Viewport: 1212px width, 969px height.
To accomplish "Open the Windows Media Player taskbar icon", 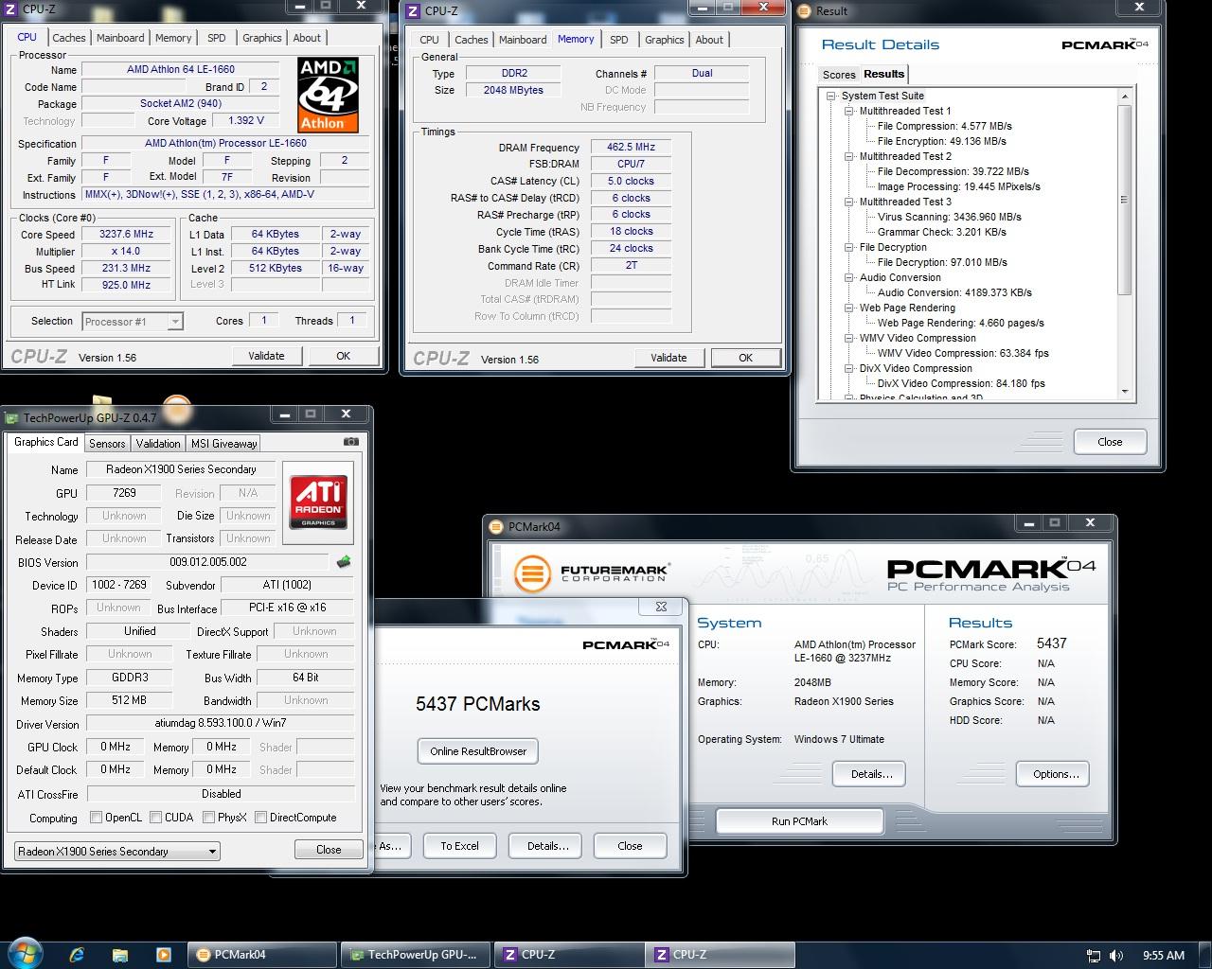I will (x=163, y=955).
